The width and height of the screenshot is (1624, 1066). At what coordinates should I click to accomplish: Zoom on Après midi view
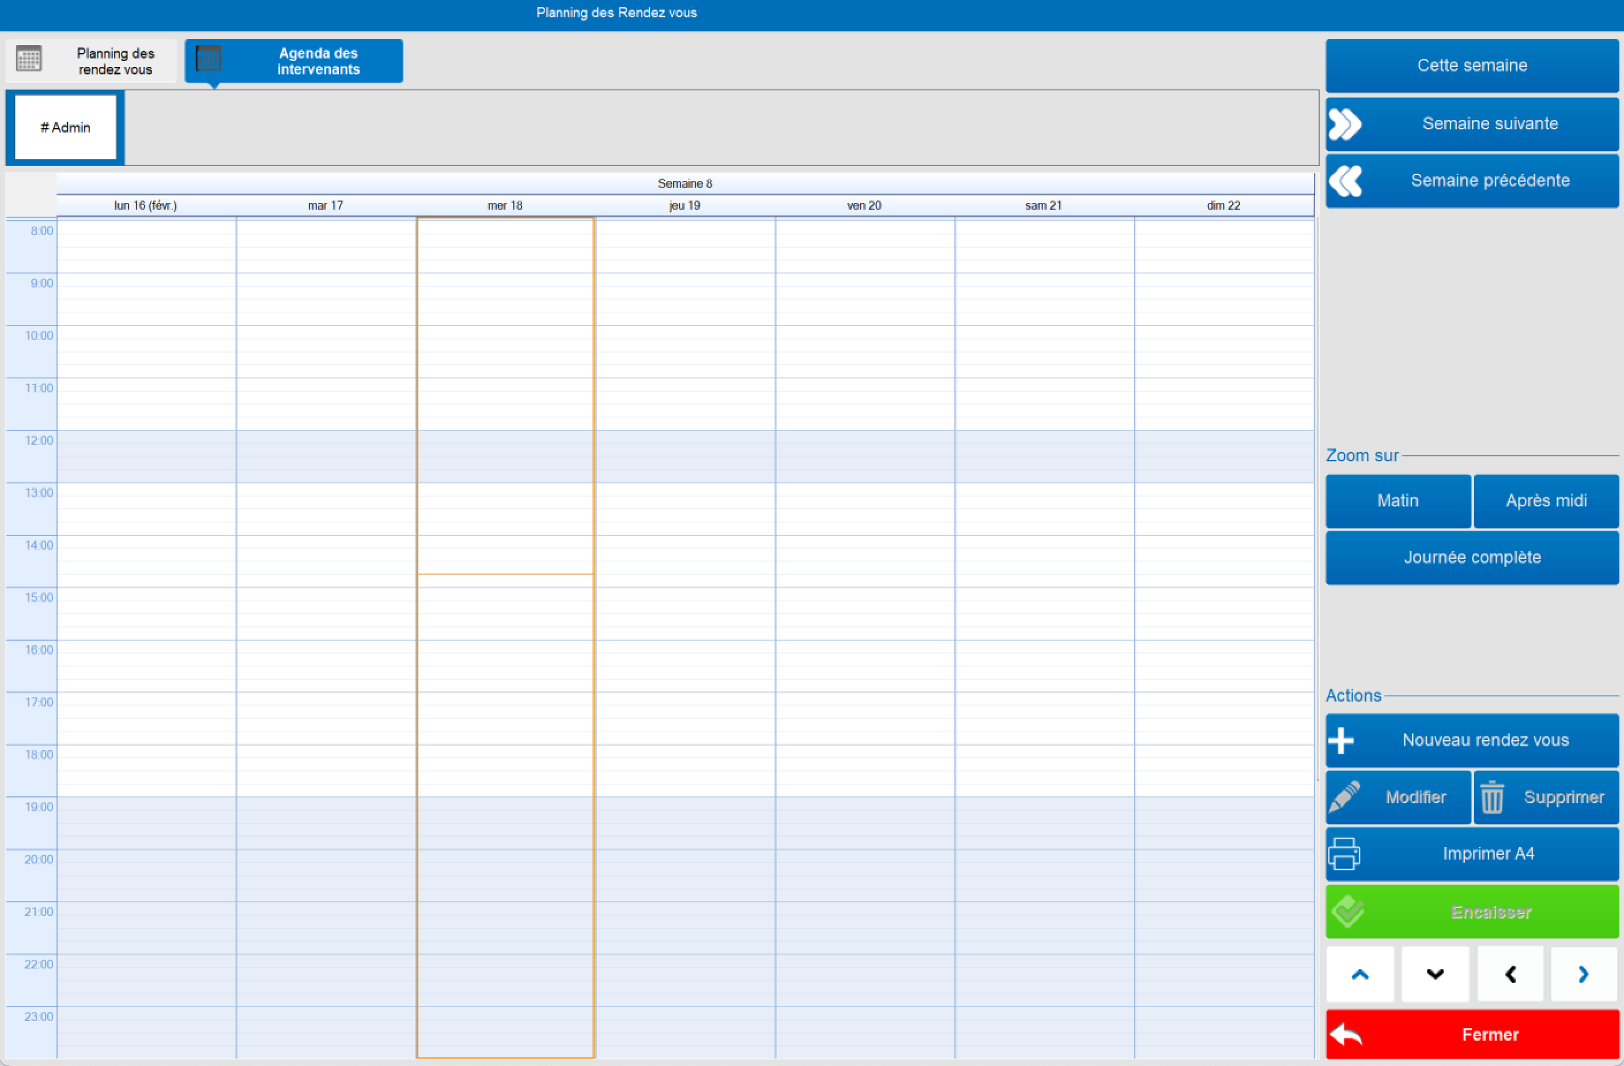point(1546,501)
